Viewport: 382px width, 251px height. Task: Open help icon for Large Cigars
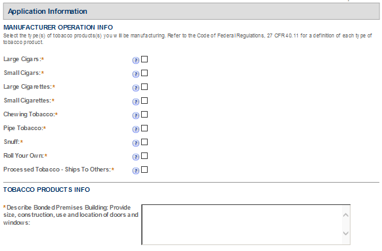pos(136,60)
